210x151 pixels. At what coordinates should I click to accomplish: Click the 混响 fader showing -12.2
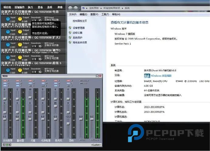coord(68,124)
